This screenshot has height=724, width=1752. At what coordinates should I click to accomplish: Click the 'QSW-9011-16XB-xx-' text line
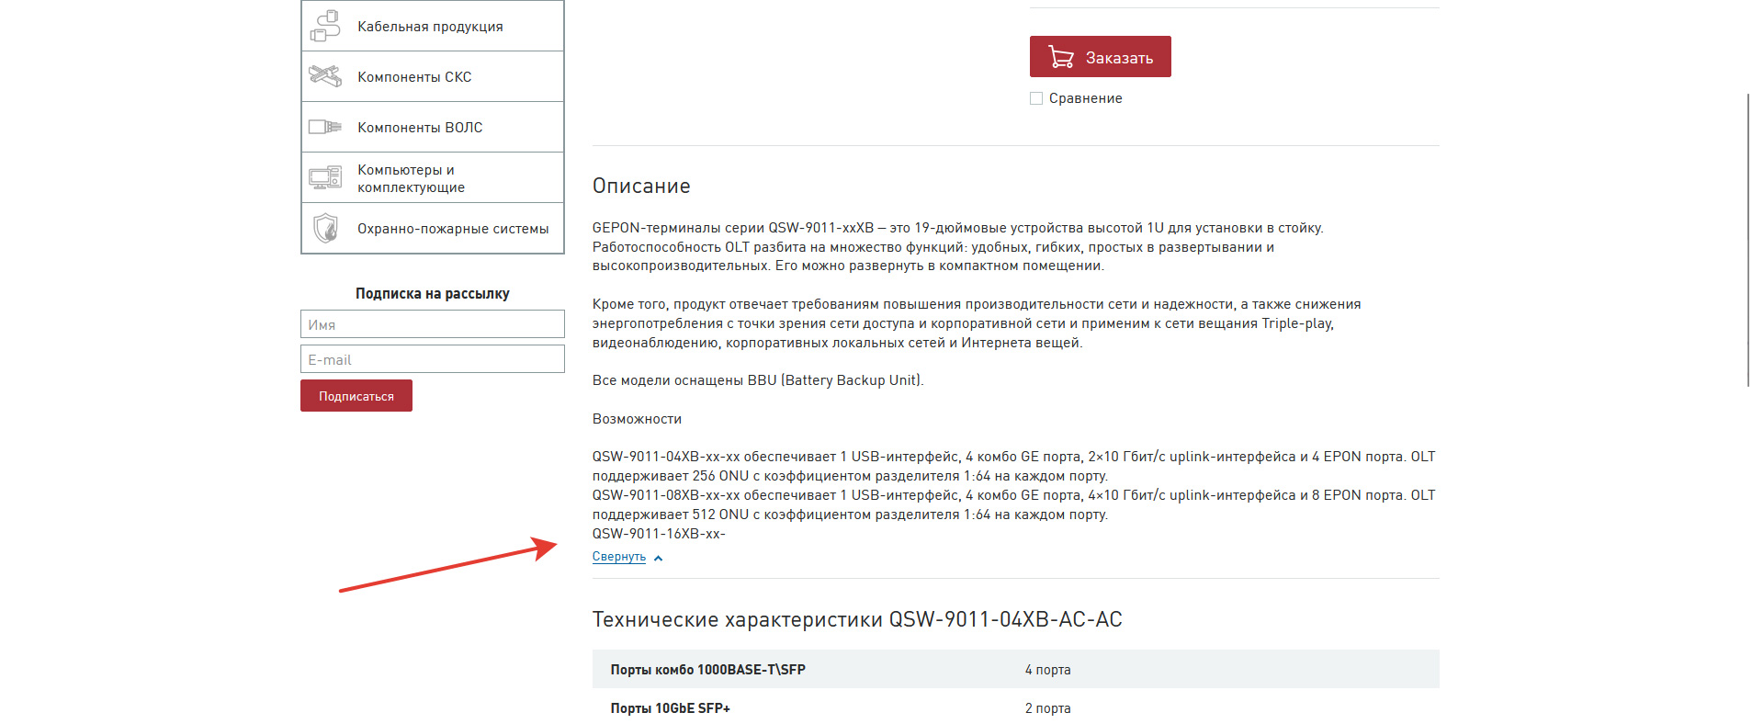[659, 534]
